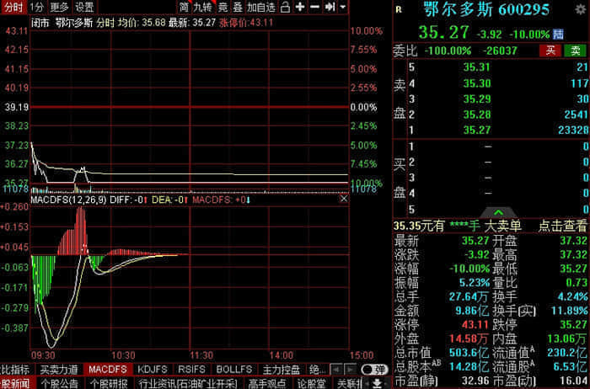The image size is (590, 389).
Task: Click the 涨停 price 43.11 in stats
Action: [x=475, y=325]
